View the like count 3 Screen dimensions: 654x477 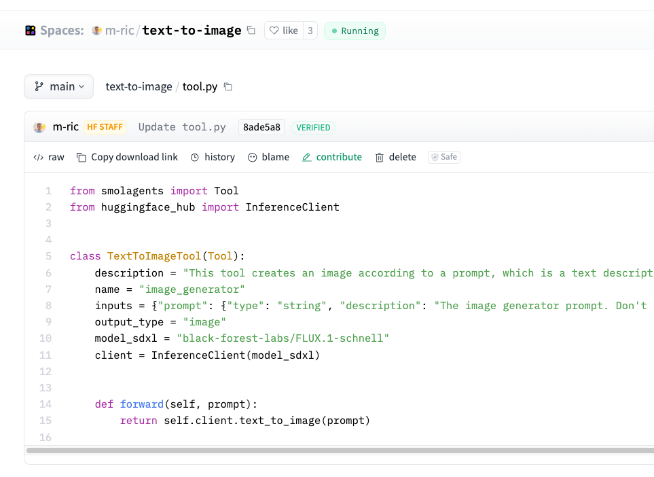coord(310,31)
